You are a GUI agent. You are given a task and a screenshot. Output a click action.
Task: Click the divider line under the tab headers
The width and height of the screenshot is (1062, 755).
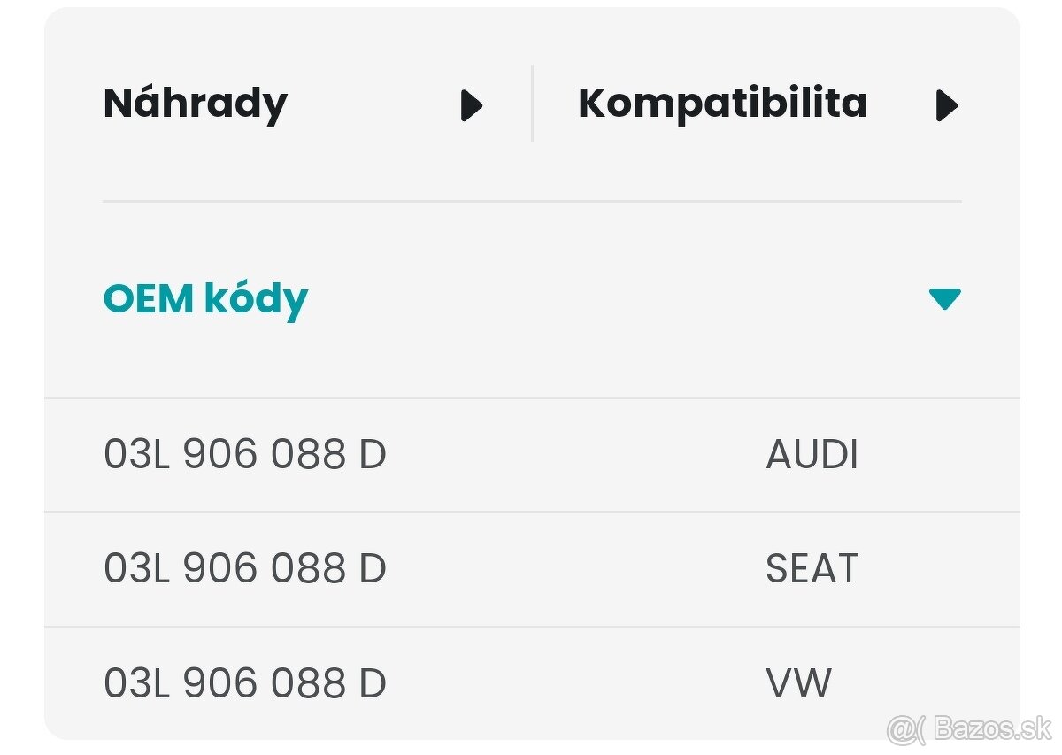pyautogui.click(x=531, y=203)
